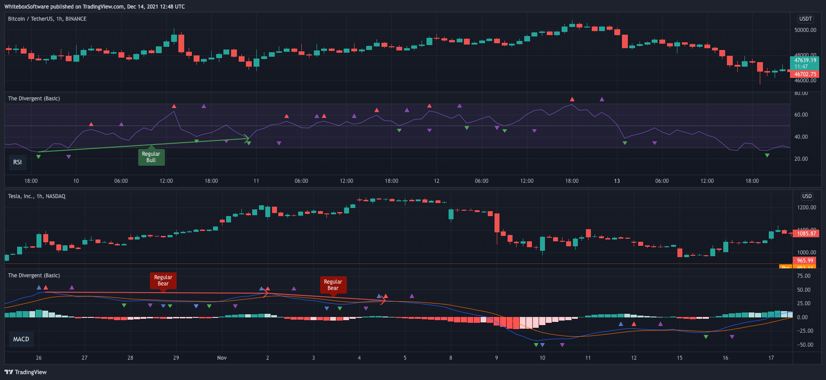The width and height of the screenshot is (826, 380).
Task: Click the 13 date label on Bitcoin time axis
Action: coord(617,181)
